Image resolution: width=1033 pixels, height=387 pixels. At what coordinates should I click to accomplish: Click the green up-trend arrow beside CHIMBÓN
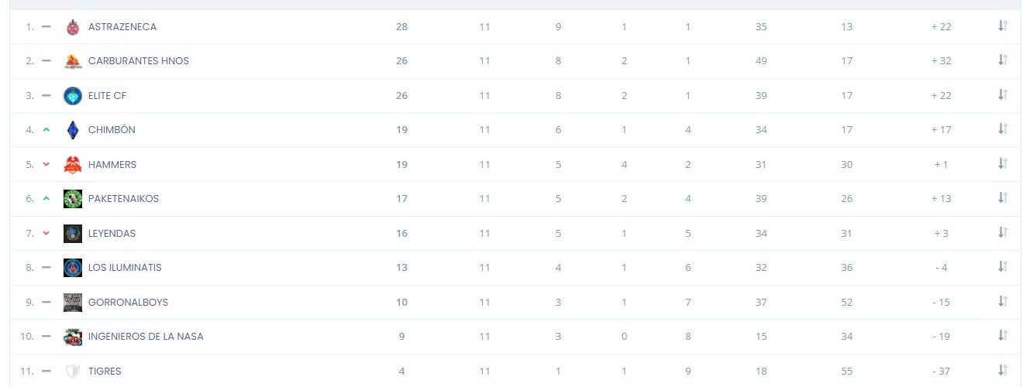(x=46, y=130)
